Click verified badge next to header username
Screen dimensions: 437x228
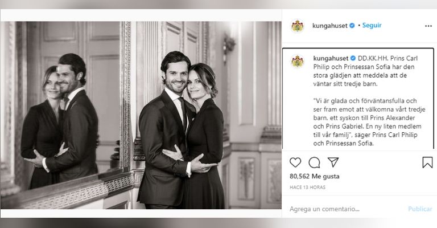(352, 26)
